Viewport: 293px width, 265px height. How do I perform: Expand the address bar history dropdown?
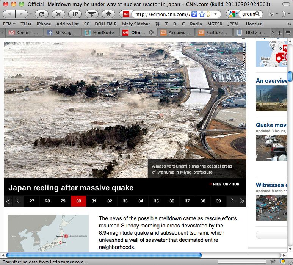pos(216,14)
